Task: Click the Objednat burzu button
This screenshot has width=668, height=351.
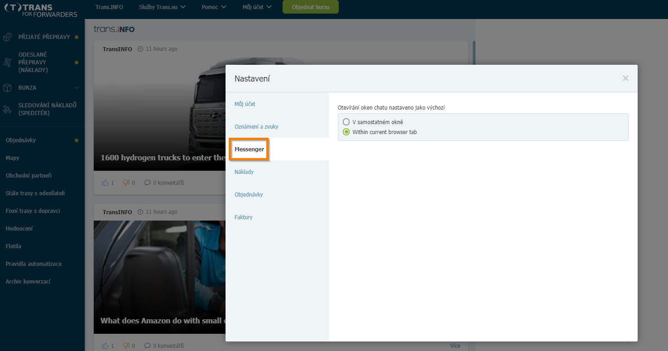Action: pyautogui.click(x=311, y=7)
